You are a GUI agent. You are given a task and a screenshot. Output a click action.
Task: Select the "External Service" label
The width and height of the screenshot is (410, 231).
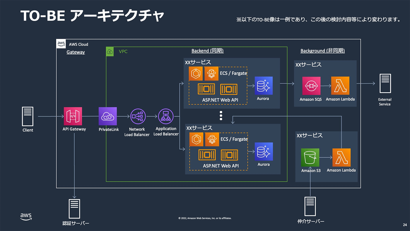coord(385,102)
